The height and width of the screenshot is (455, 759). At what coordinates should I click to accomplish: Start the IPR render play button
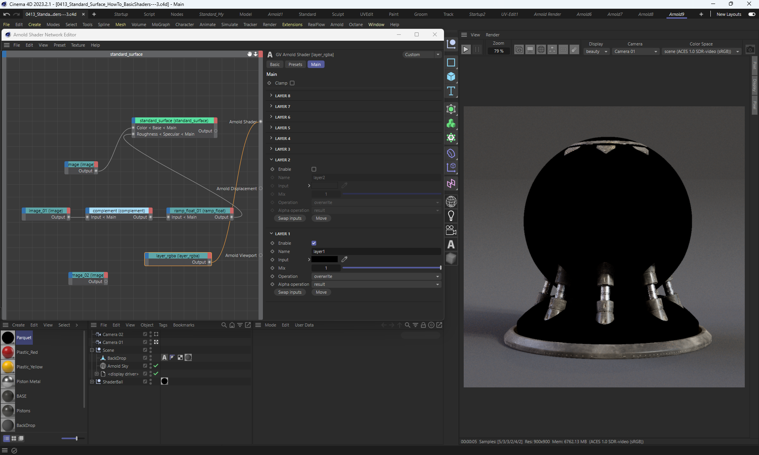(466, 49)
